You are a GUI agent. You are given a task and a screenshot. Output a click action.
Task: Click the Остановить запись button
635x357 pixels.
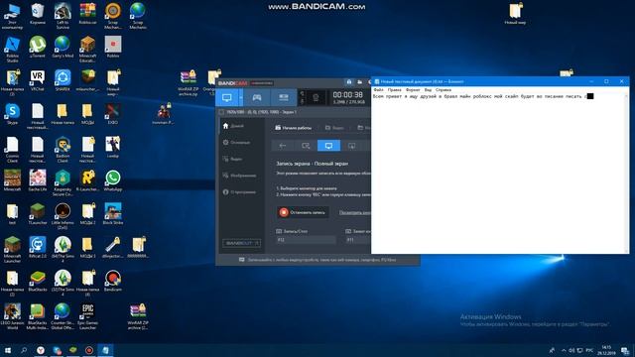(303, 212)
